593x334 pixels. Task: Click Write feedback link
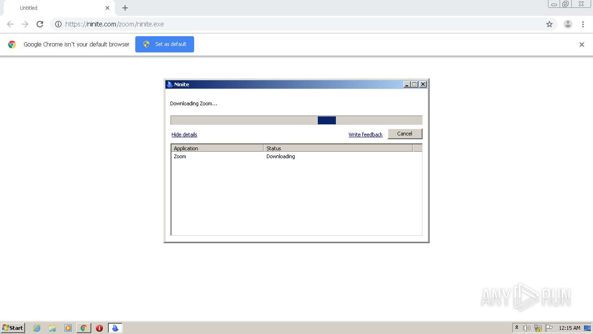(x=366, y=135)
